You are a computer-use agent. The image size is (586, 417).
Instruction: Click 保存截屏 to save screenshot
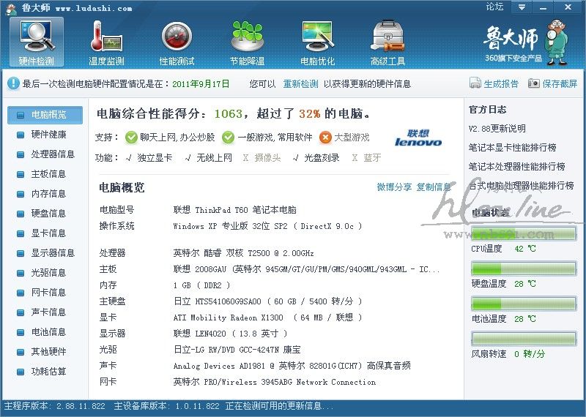coord(553,83)
